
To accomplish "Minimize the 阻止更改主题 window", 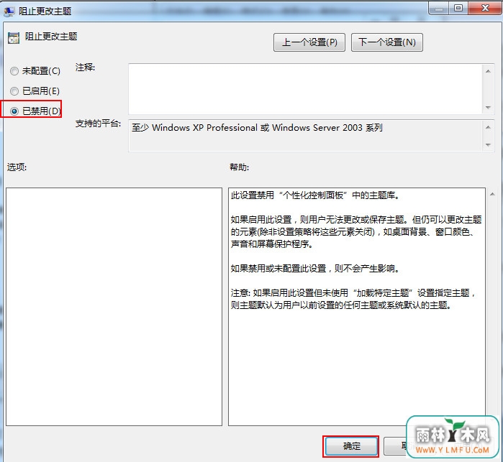I will click(438, 9).
